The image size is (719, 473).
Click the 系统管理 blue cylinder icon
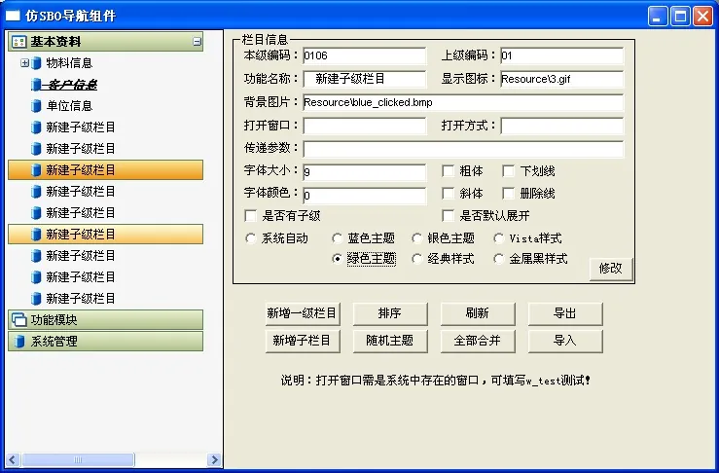[x=18, y=342]
